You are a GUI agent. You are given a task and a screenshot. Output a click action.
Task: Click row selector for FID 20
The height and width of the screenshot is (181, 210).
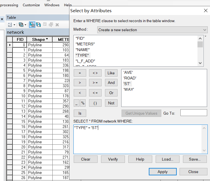pyautogui.click(x=10, y=147)
